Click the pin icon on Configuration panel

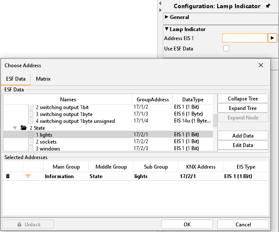(x=268, y=6)
